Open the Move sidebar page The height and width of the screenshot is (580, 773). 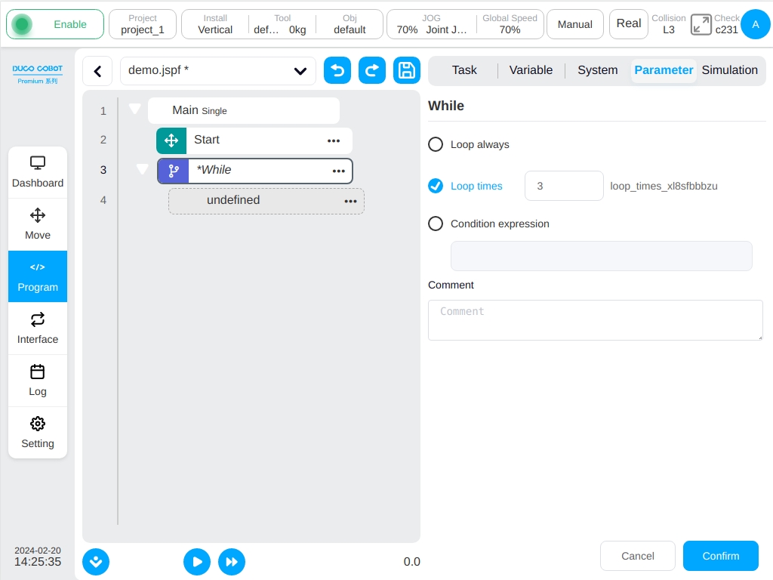(x=38, y=224)
